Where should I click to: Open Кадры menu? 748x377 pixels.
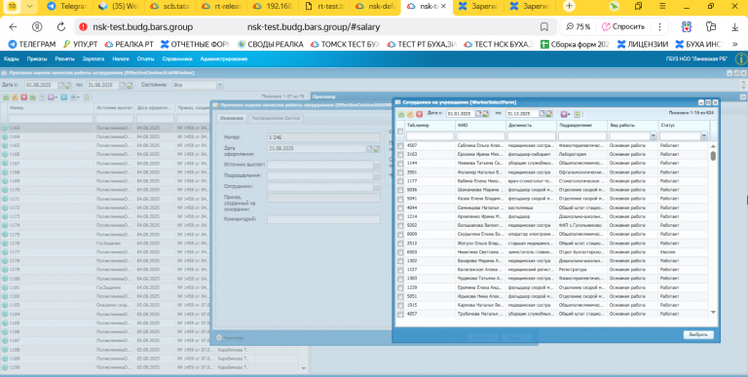[11, 59]
